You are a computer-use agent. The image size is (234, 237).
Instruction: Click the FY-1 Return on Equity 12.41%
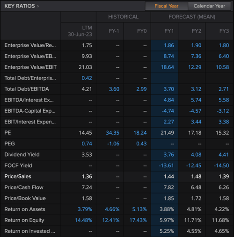111,220
